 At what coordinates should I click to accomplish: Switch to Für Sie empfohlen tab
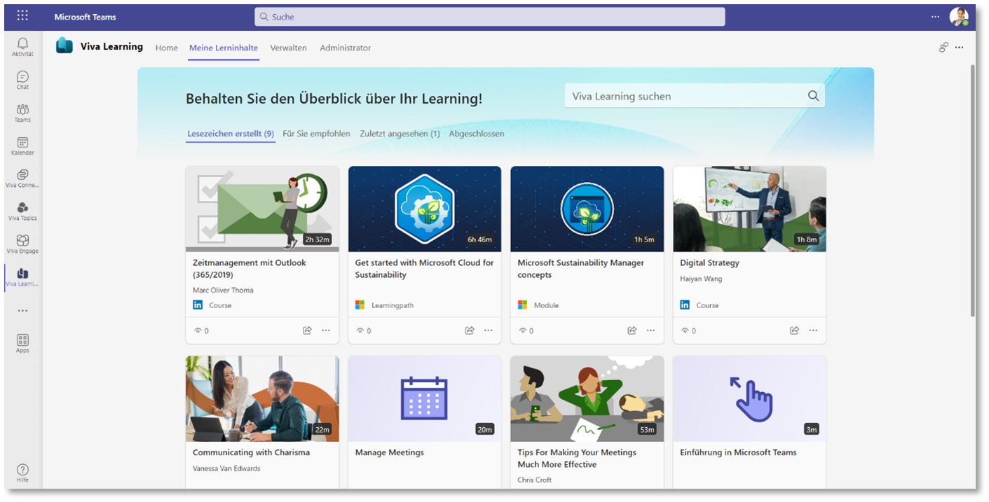(x=316, y=134)
